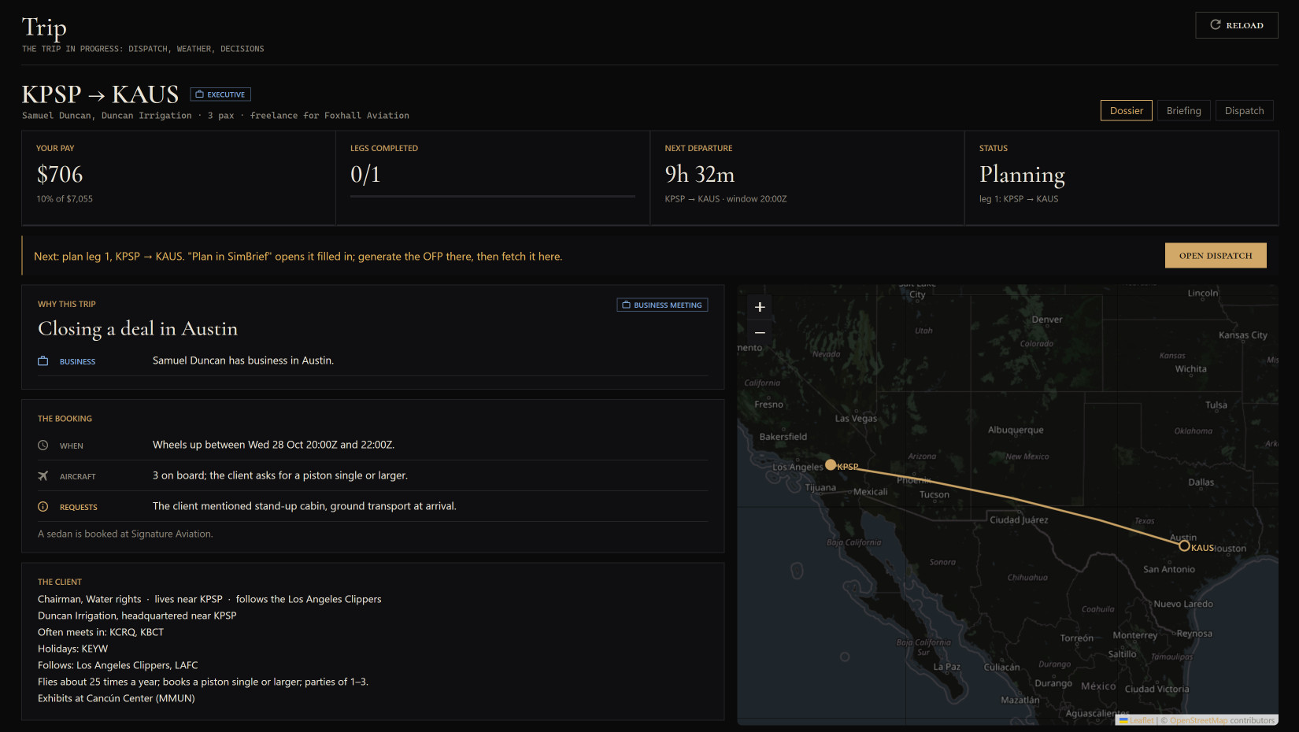This screenshot has height=732, width=1299.
Task: Click the 'Closing a deal in Austin' heading
Action: click(x=138, y=329)
